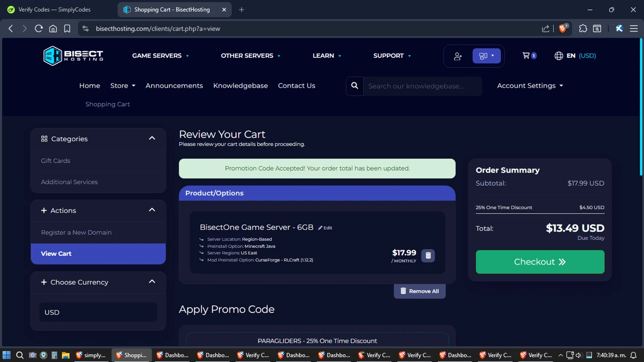Open the USD currency select box

click(98, 312)
